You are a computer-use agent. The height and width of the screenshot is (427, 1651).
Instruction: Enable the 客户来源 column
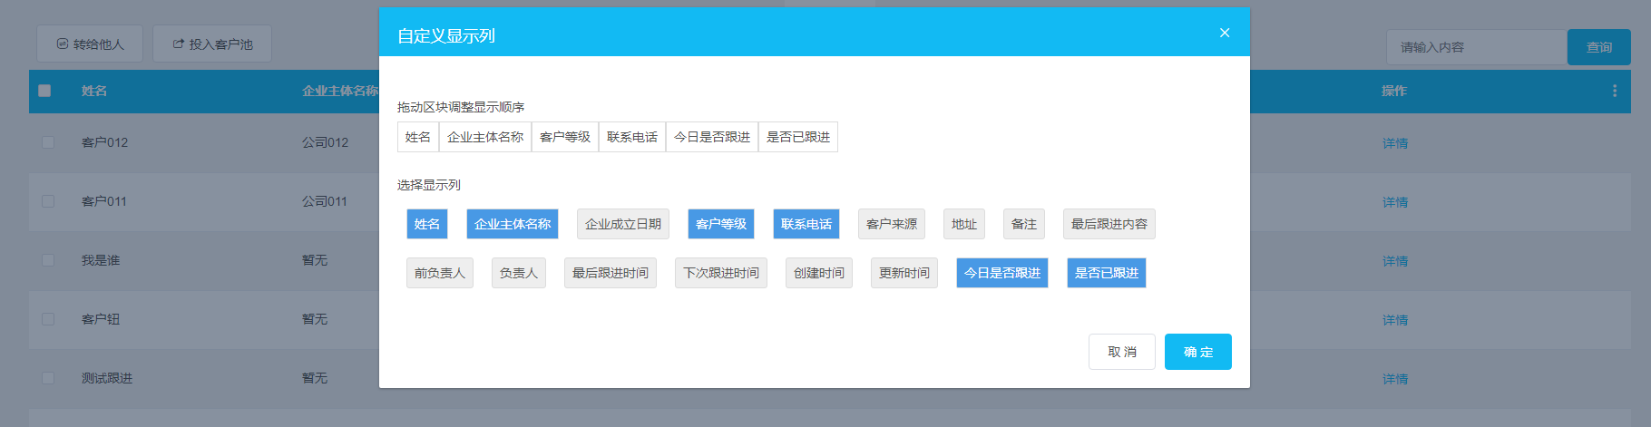891,224
